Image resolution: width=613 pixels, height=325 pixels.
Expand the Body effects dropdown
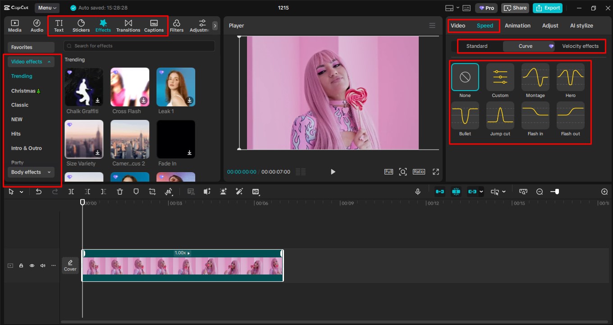31,172
